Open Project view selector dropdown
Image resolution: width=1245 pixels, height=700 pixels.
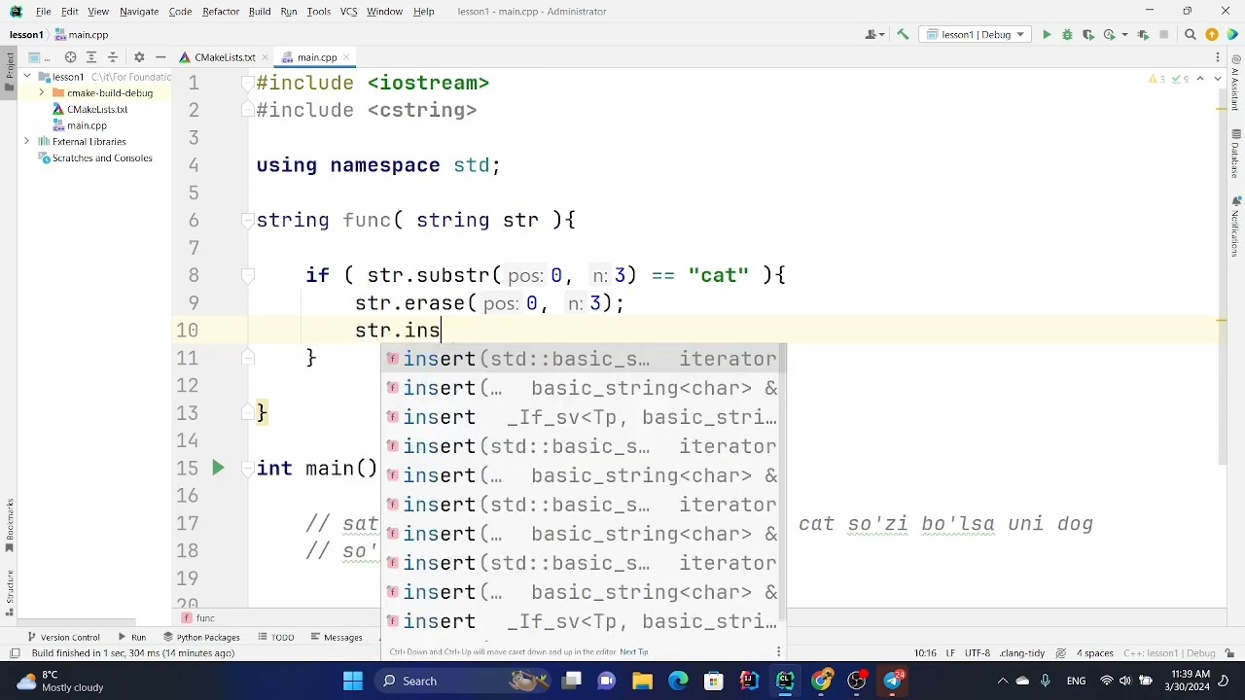point(40,57)
